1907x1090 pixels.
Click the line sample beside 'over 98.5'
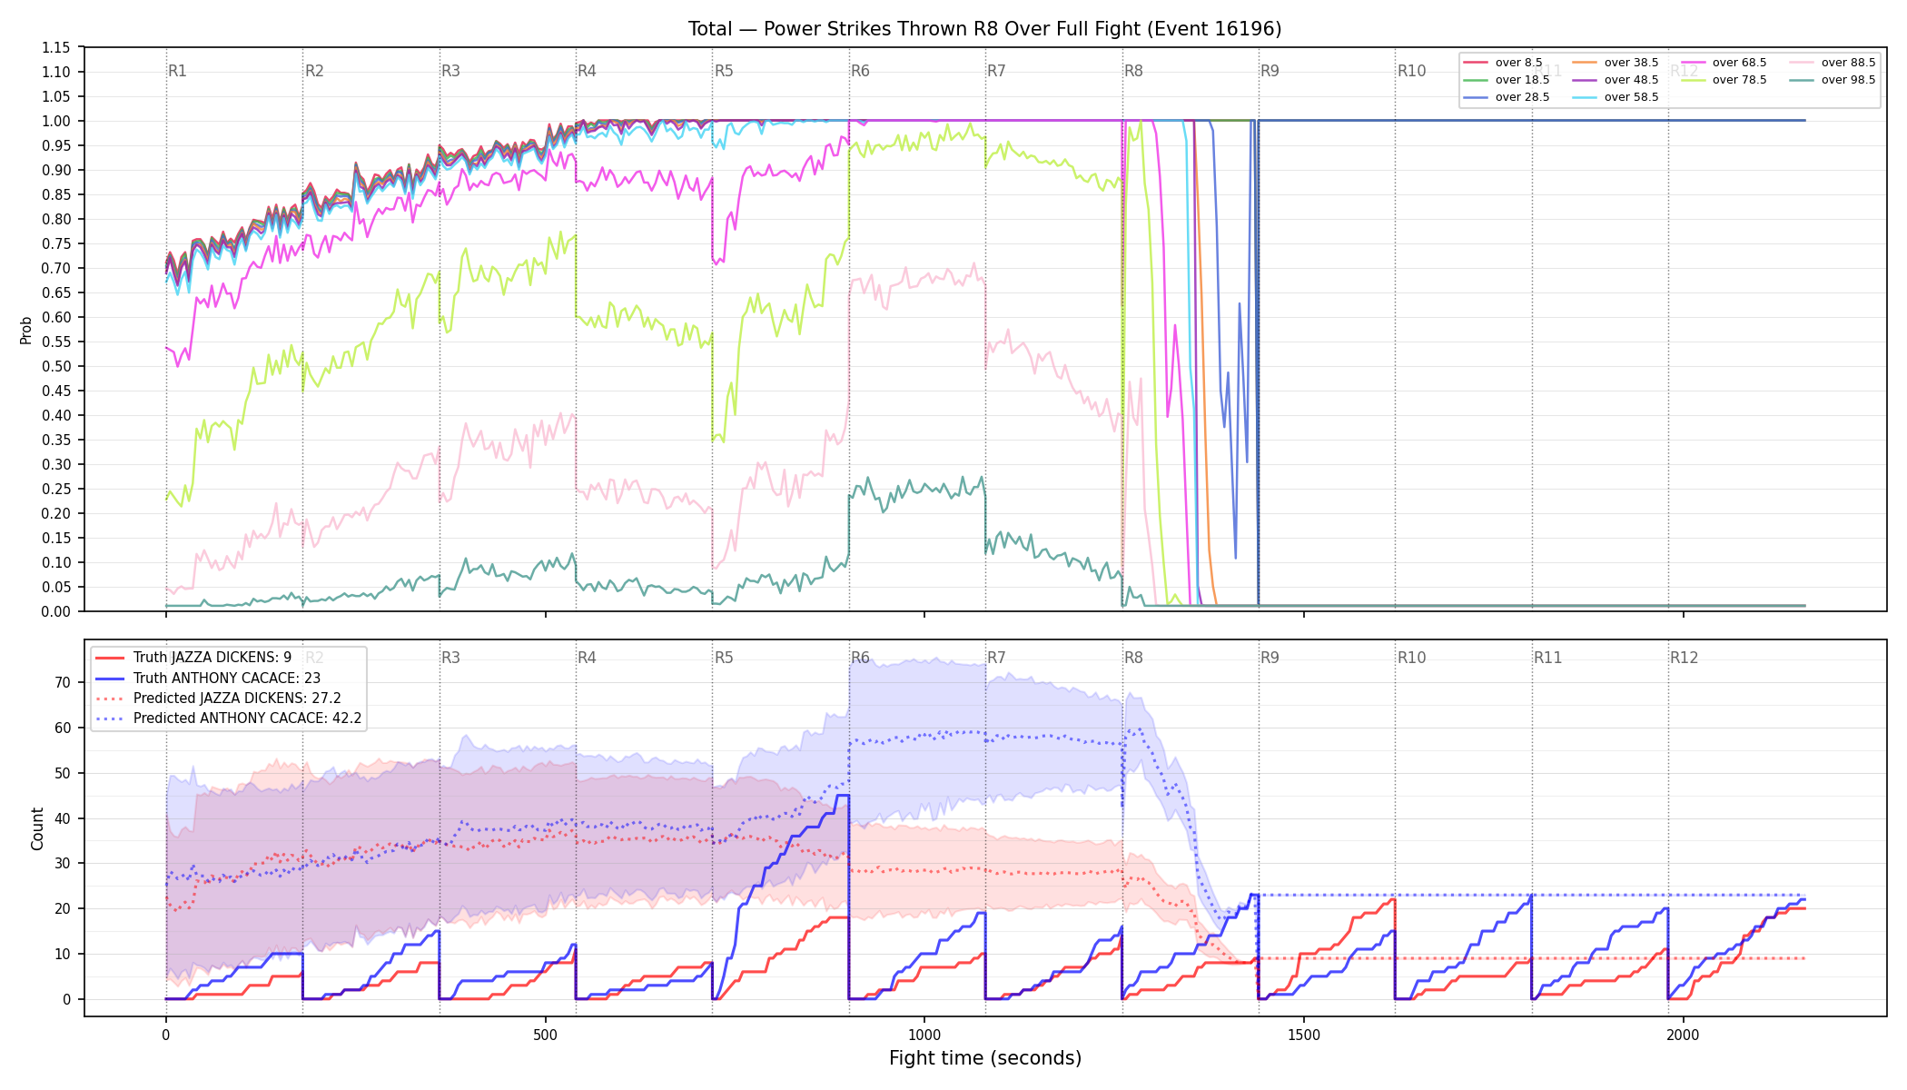[x=1803, y=80]
